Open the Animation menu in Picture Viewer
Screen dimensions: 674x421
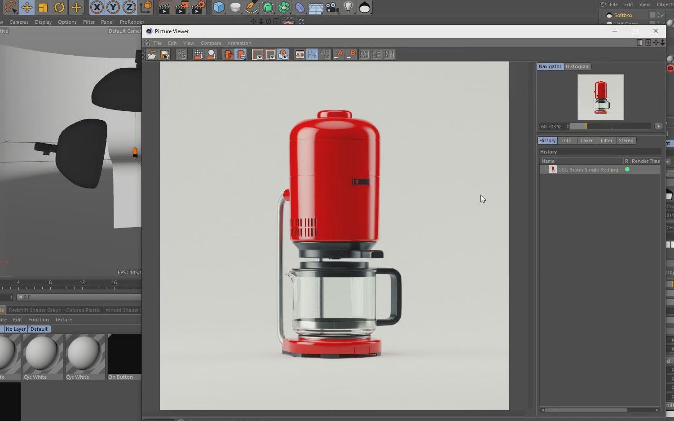239,43
